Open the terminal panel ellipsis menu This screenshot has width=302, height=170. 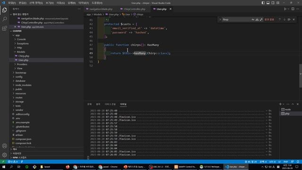[288, 104]
